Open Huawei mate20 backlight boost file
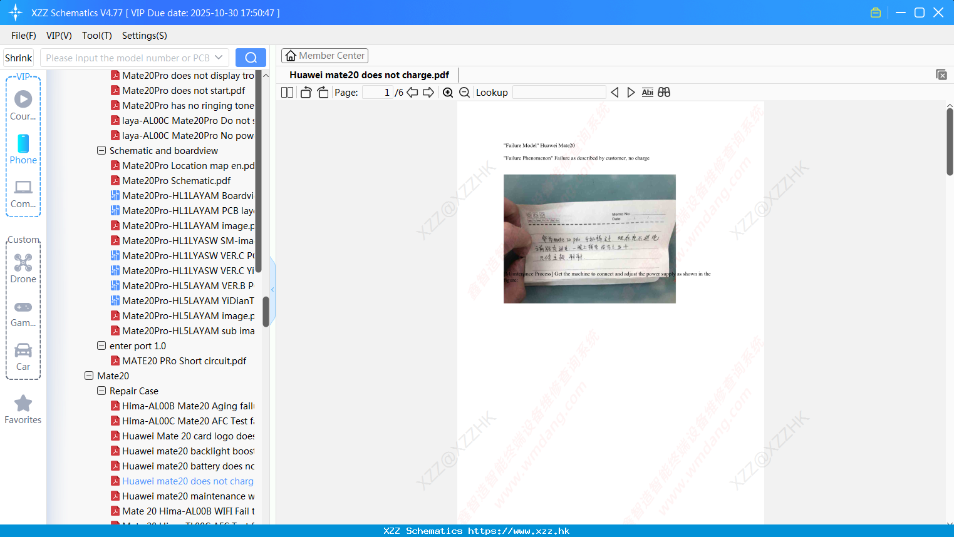 (x=183, y=451)
